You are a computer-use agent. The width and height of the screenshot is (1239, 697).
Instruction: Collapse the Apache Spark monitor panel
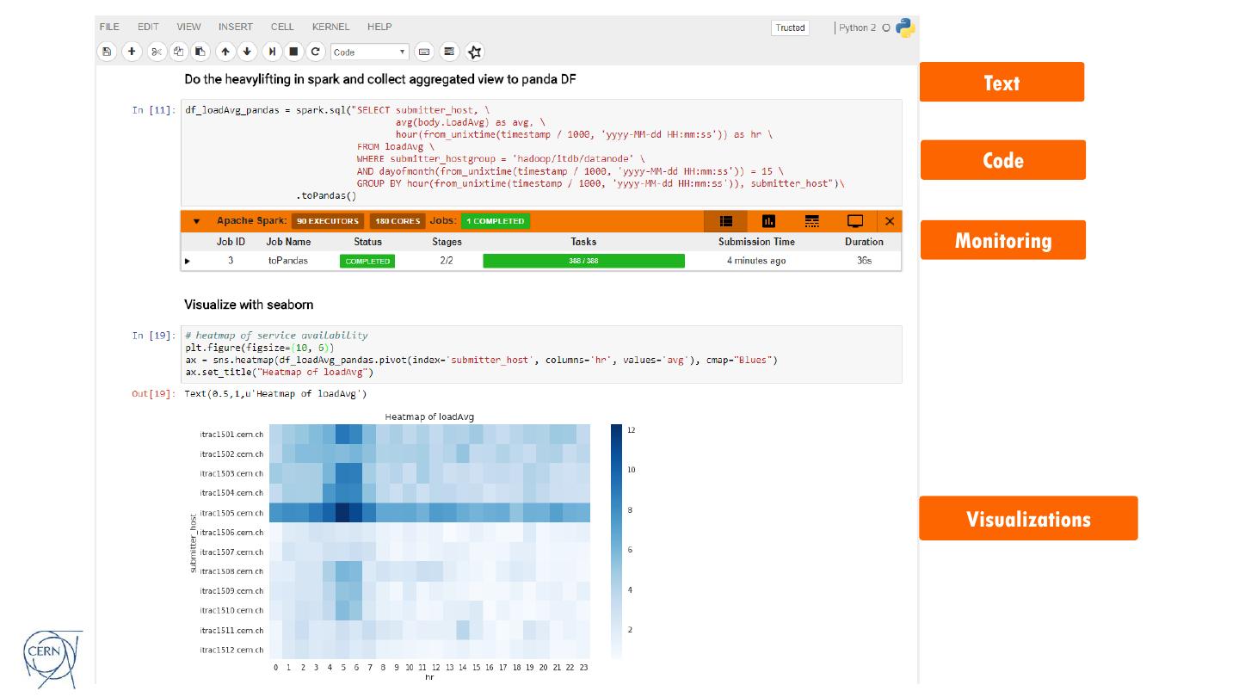coord(196,221)
